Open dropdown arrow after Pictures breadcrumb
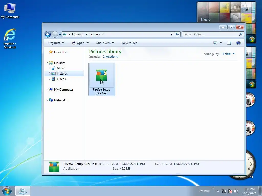Image resolution: width=262 pixels, height=196 pixels. tap(103, 34)
